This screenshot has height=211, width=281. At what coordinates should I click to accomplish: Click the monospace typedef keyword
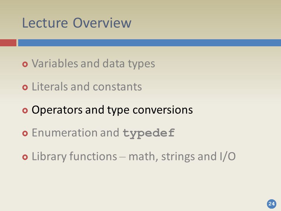[149, 134]
